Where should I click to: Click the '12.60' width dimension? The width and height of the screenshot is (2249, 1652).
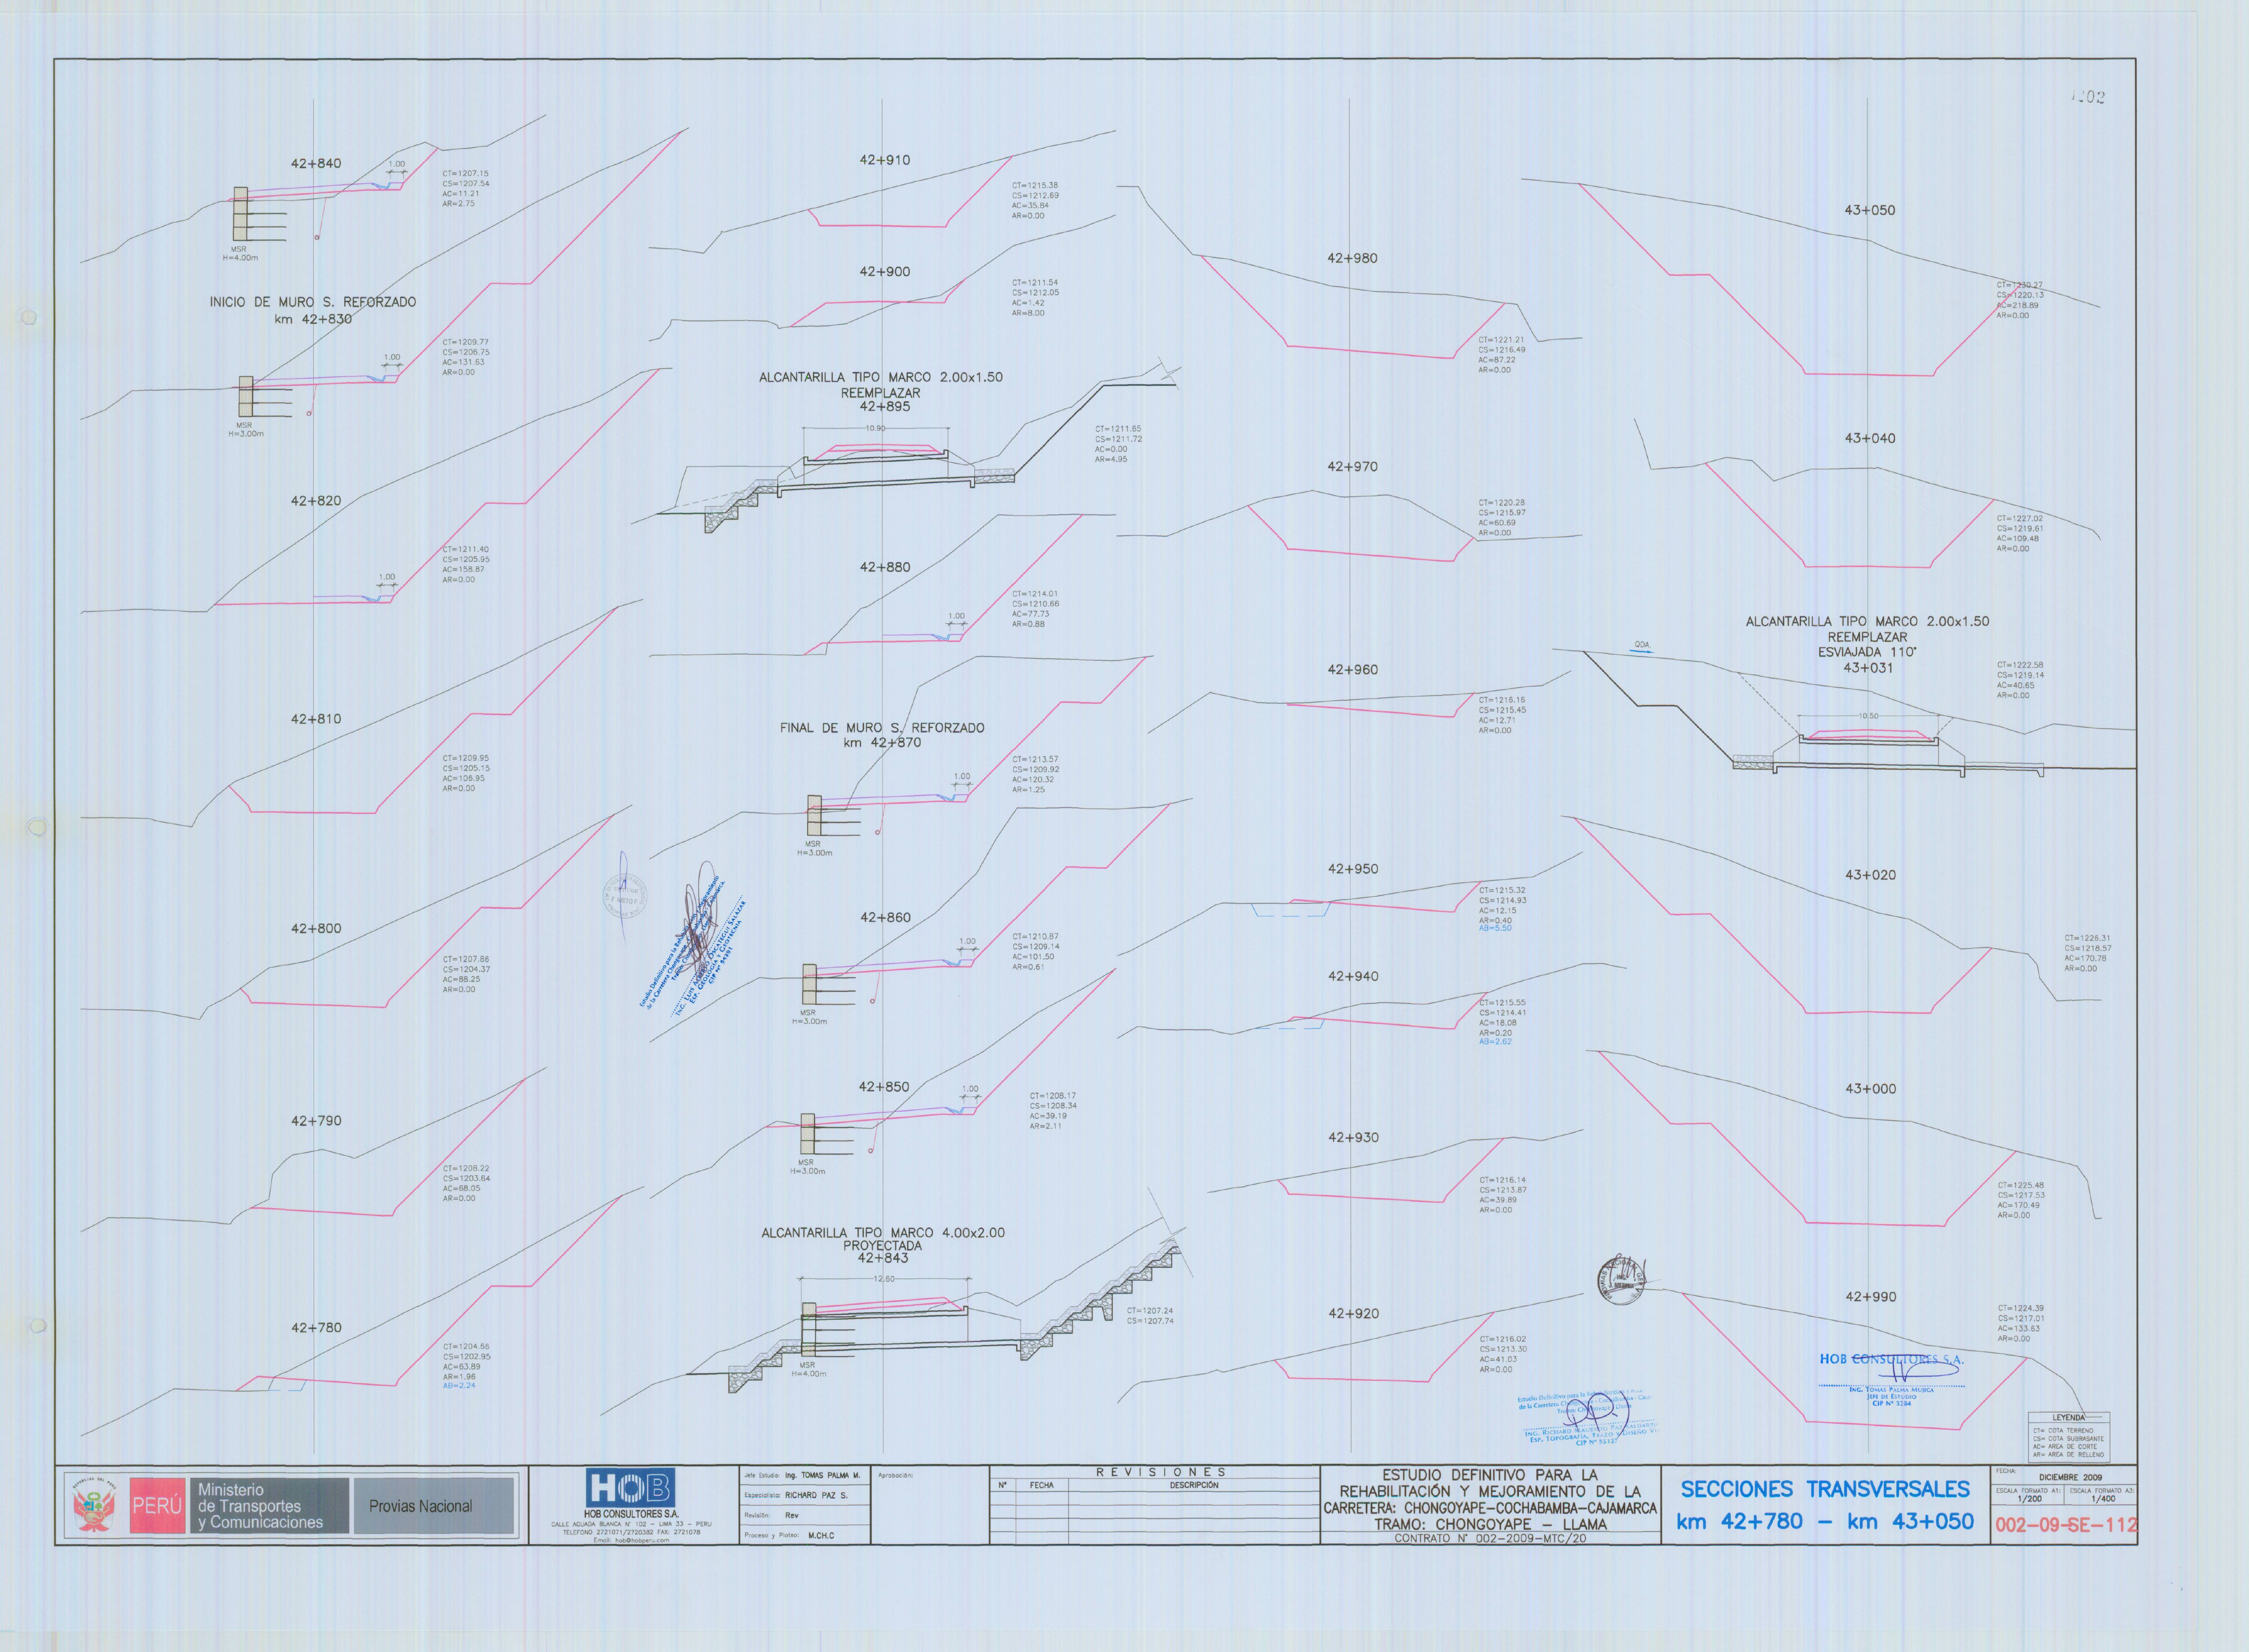tap(884, 1279)
